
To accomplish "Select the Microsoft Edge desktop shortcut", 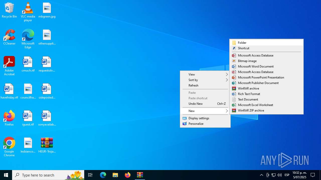I will [x=28, y=39].
